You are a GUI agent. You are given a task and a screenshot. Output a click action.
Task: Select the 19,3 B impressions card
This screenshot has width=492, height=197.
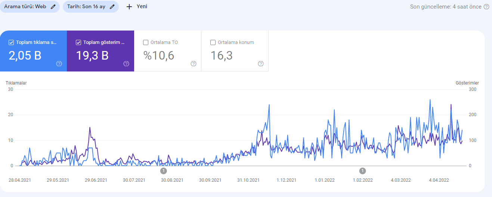[100, 51]
